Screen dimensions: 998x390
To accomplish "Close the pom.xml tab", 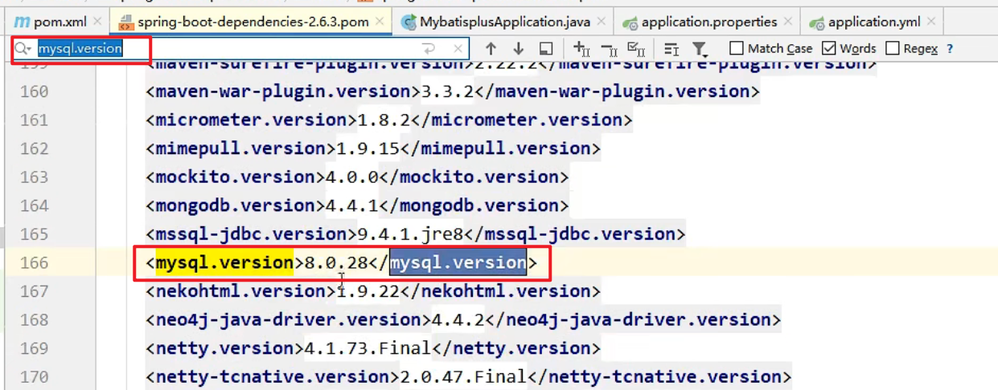I will (98, 22).
